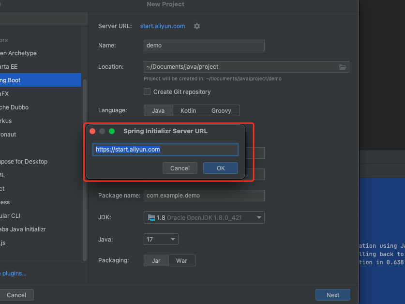Select Java as the language
Screen dimensions: 405x304
pos(158,111)
